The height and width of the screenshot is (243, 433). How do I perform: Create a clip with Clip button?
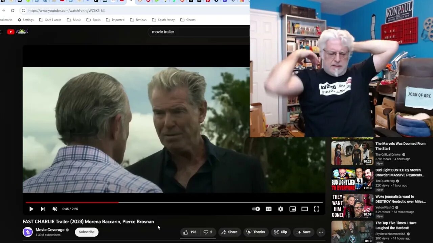point(280,232)
